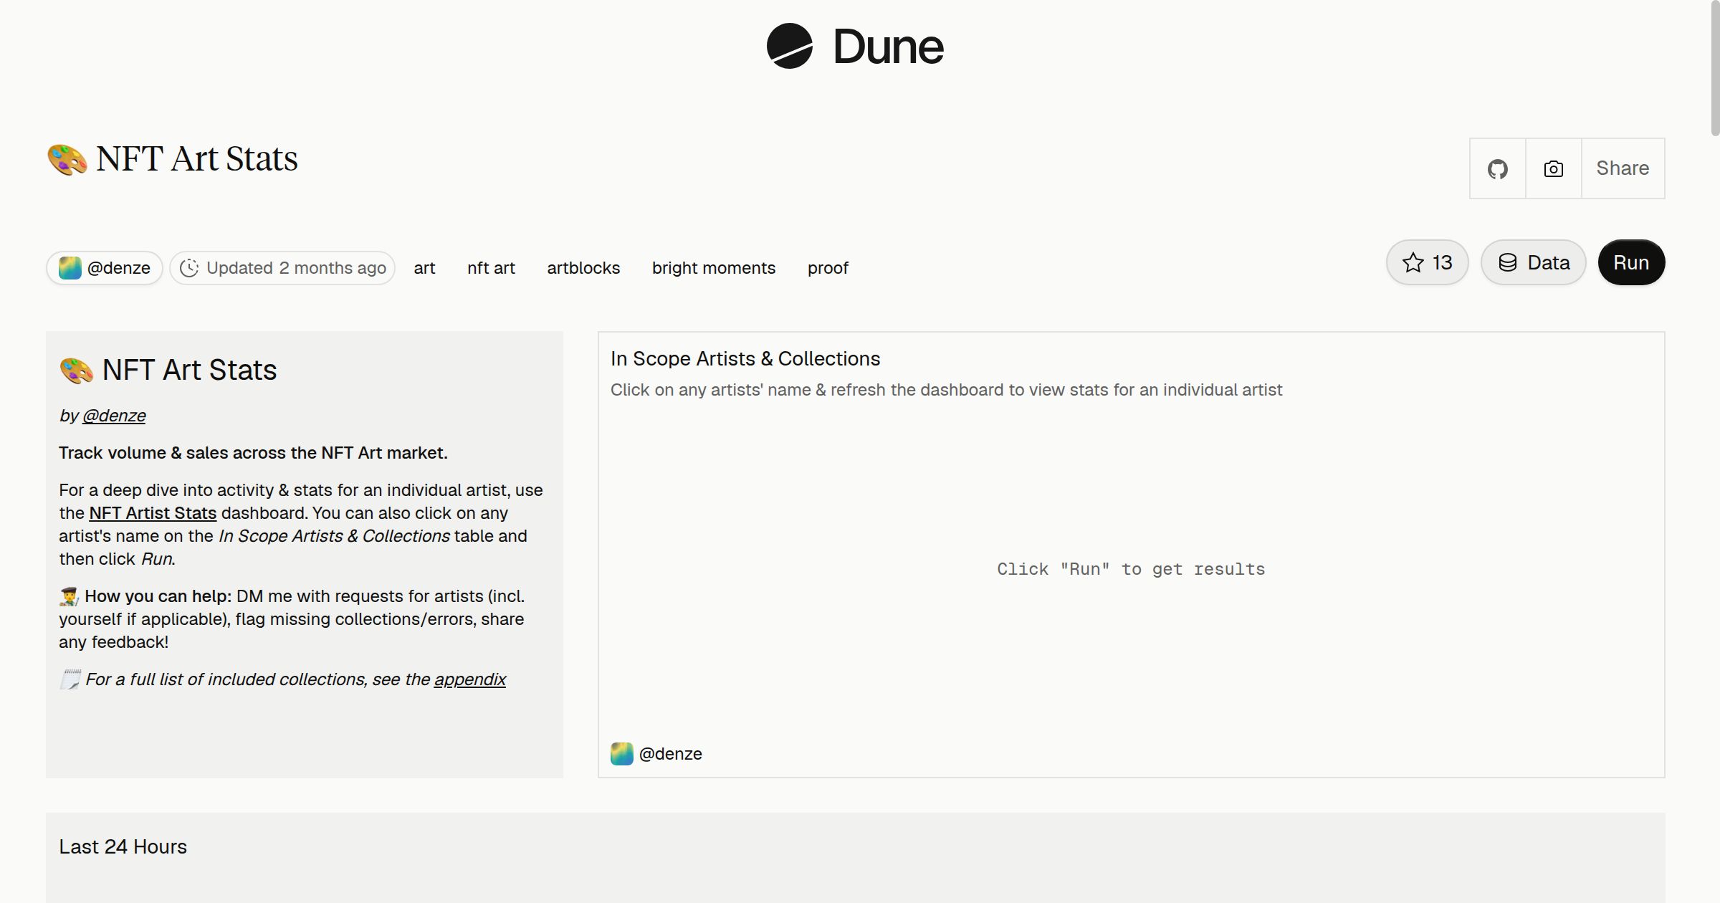This screenshot has width=1720, height=903.
Task: Open the GitHub repository icon
Action: pos(1497,169)
